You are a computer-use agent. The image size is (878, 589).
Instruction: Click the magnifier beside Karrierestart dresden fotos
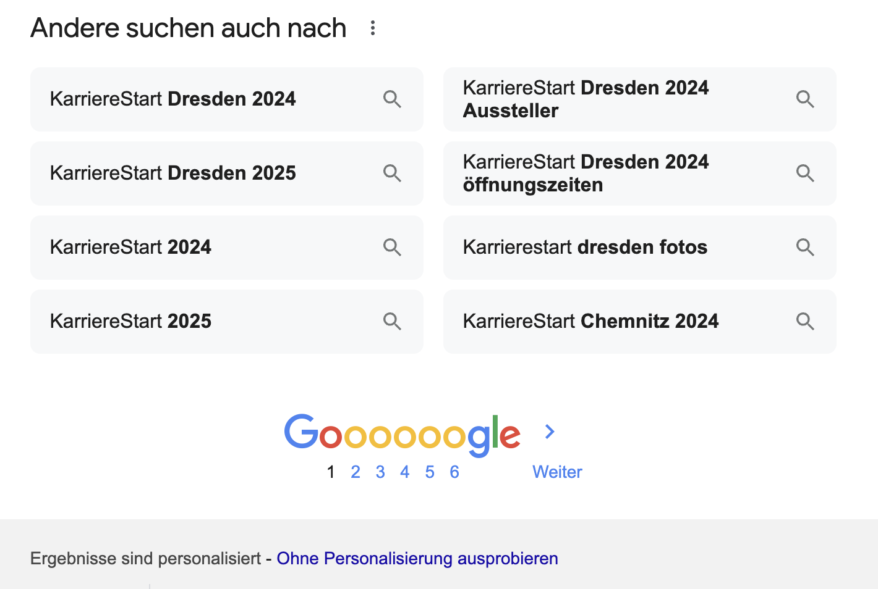(x=805, y=247)
